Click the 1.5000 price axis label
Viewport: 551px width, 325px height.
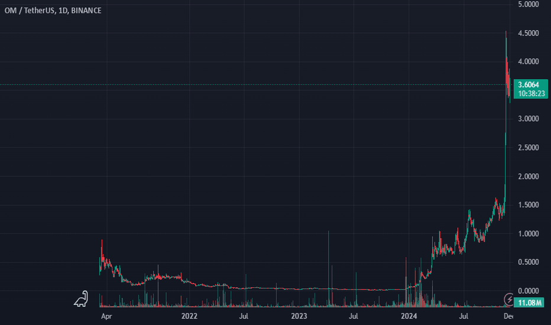(529, 205)
